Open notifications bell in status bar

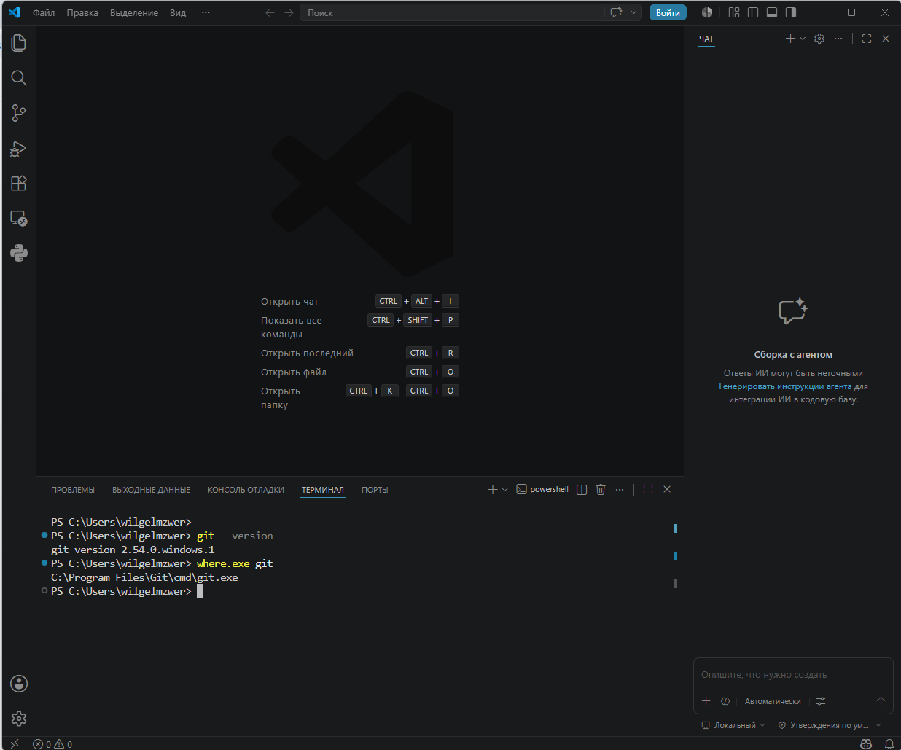coord(889,744)
